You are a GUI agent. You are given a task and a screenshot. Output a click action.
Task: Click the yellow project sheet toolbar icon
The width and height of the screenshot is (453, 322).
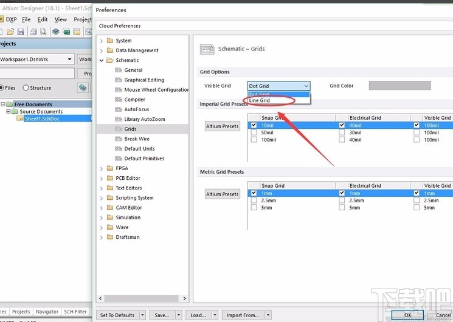[x=77, y=32]
